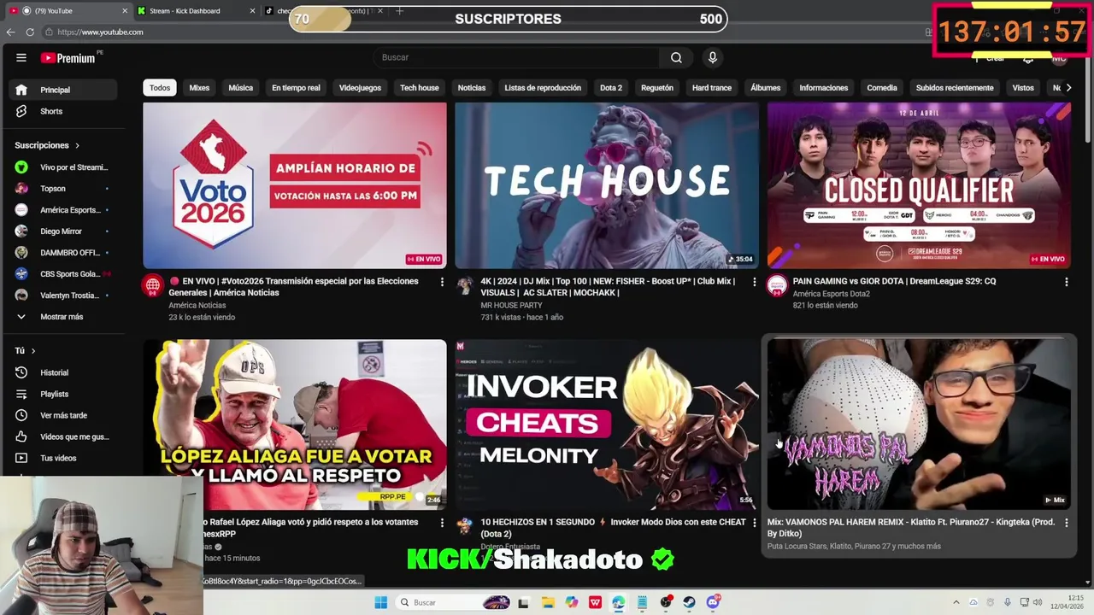Open Vivo por el Streami... subscription

point(62,167)
